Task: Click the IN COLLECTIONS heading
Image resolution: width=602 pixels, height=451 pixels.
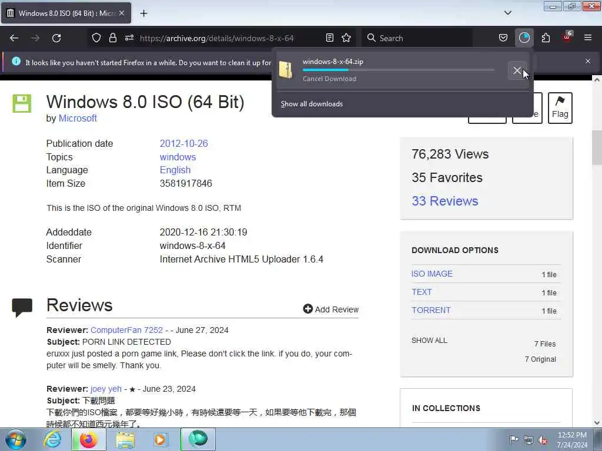Action: pos(446,408)
